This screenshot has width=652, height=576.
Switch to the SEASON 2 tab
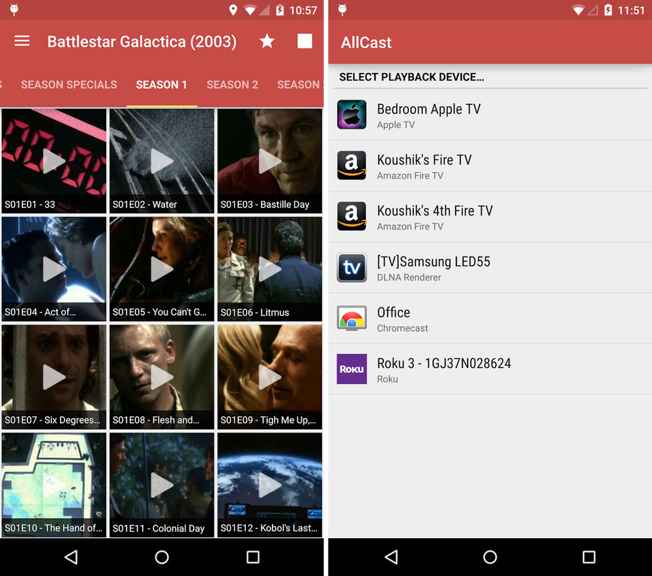(232, 84)
